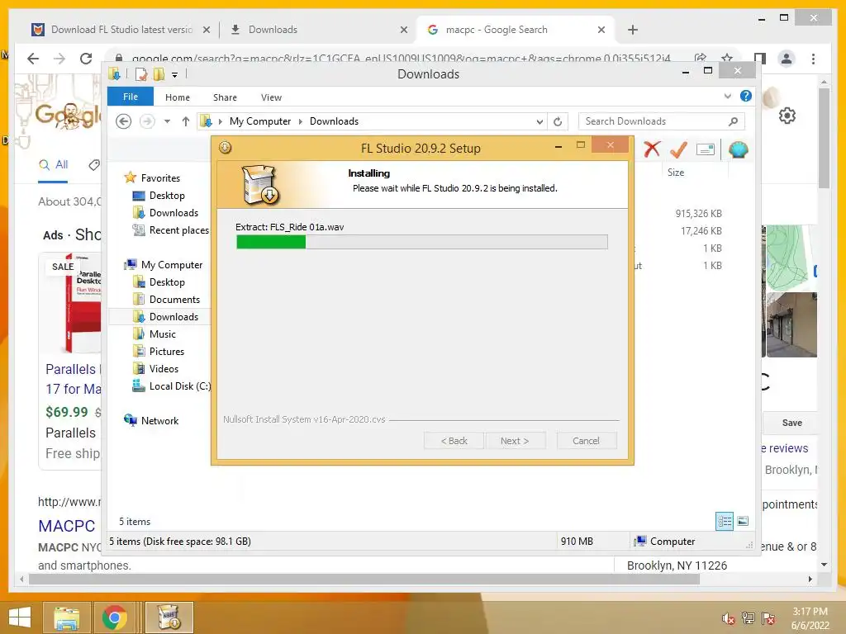
Task: Switch Explorer to details view toggle
Action: point(725,522)
